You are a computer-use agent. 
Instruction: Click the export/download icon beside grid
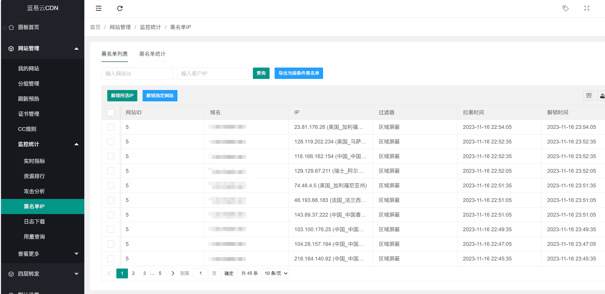pos(601,96)
